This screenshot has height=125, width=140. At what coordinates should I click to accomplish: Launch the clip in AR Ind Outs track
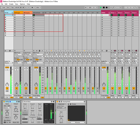pos(34,15)
